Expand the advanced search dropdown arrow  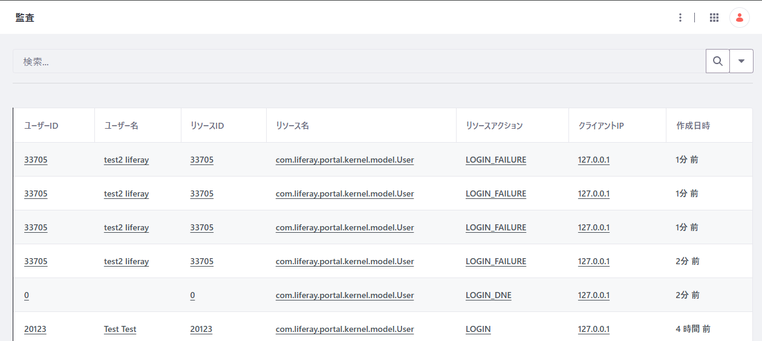coord(741,61)
